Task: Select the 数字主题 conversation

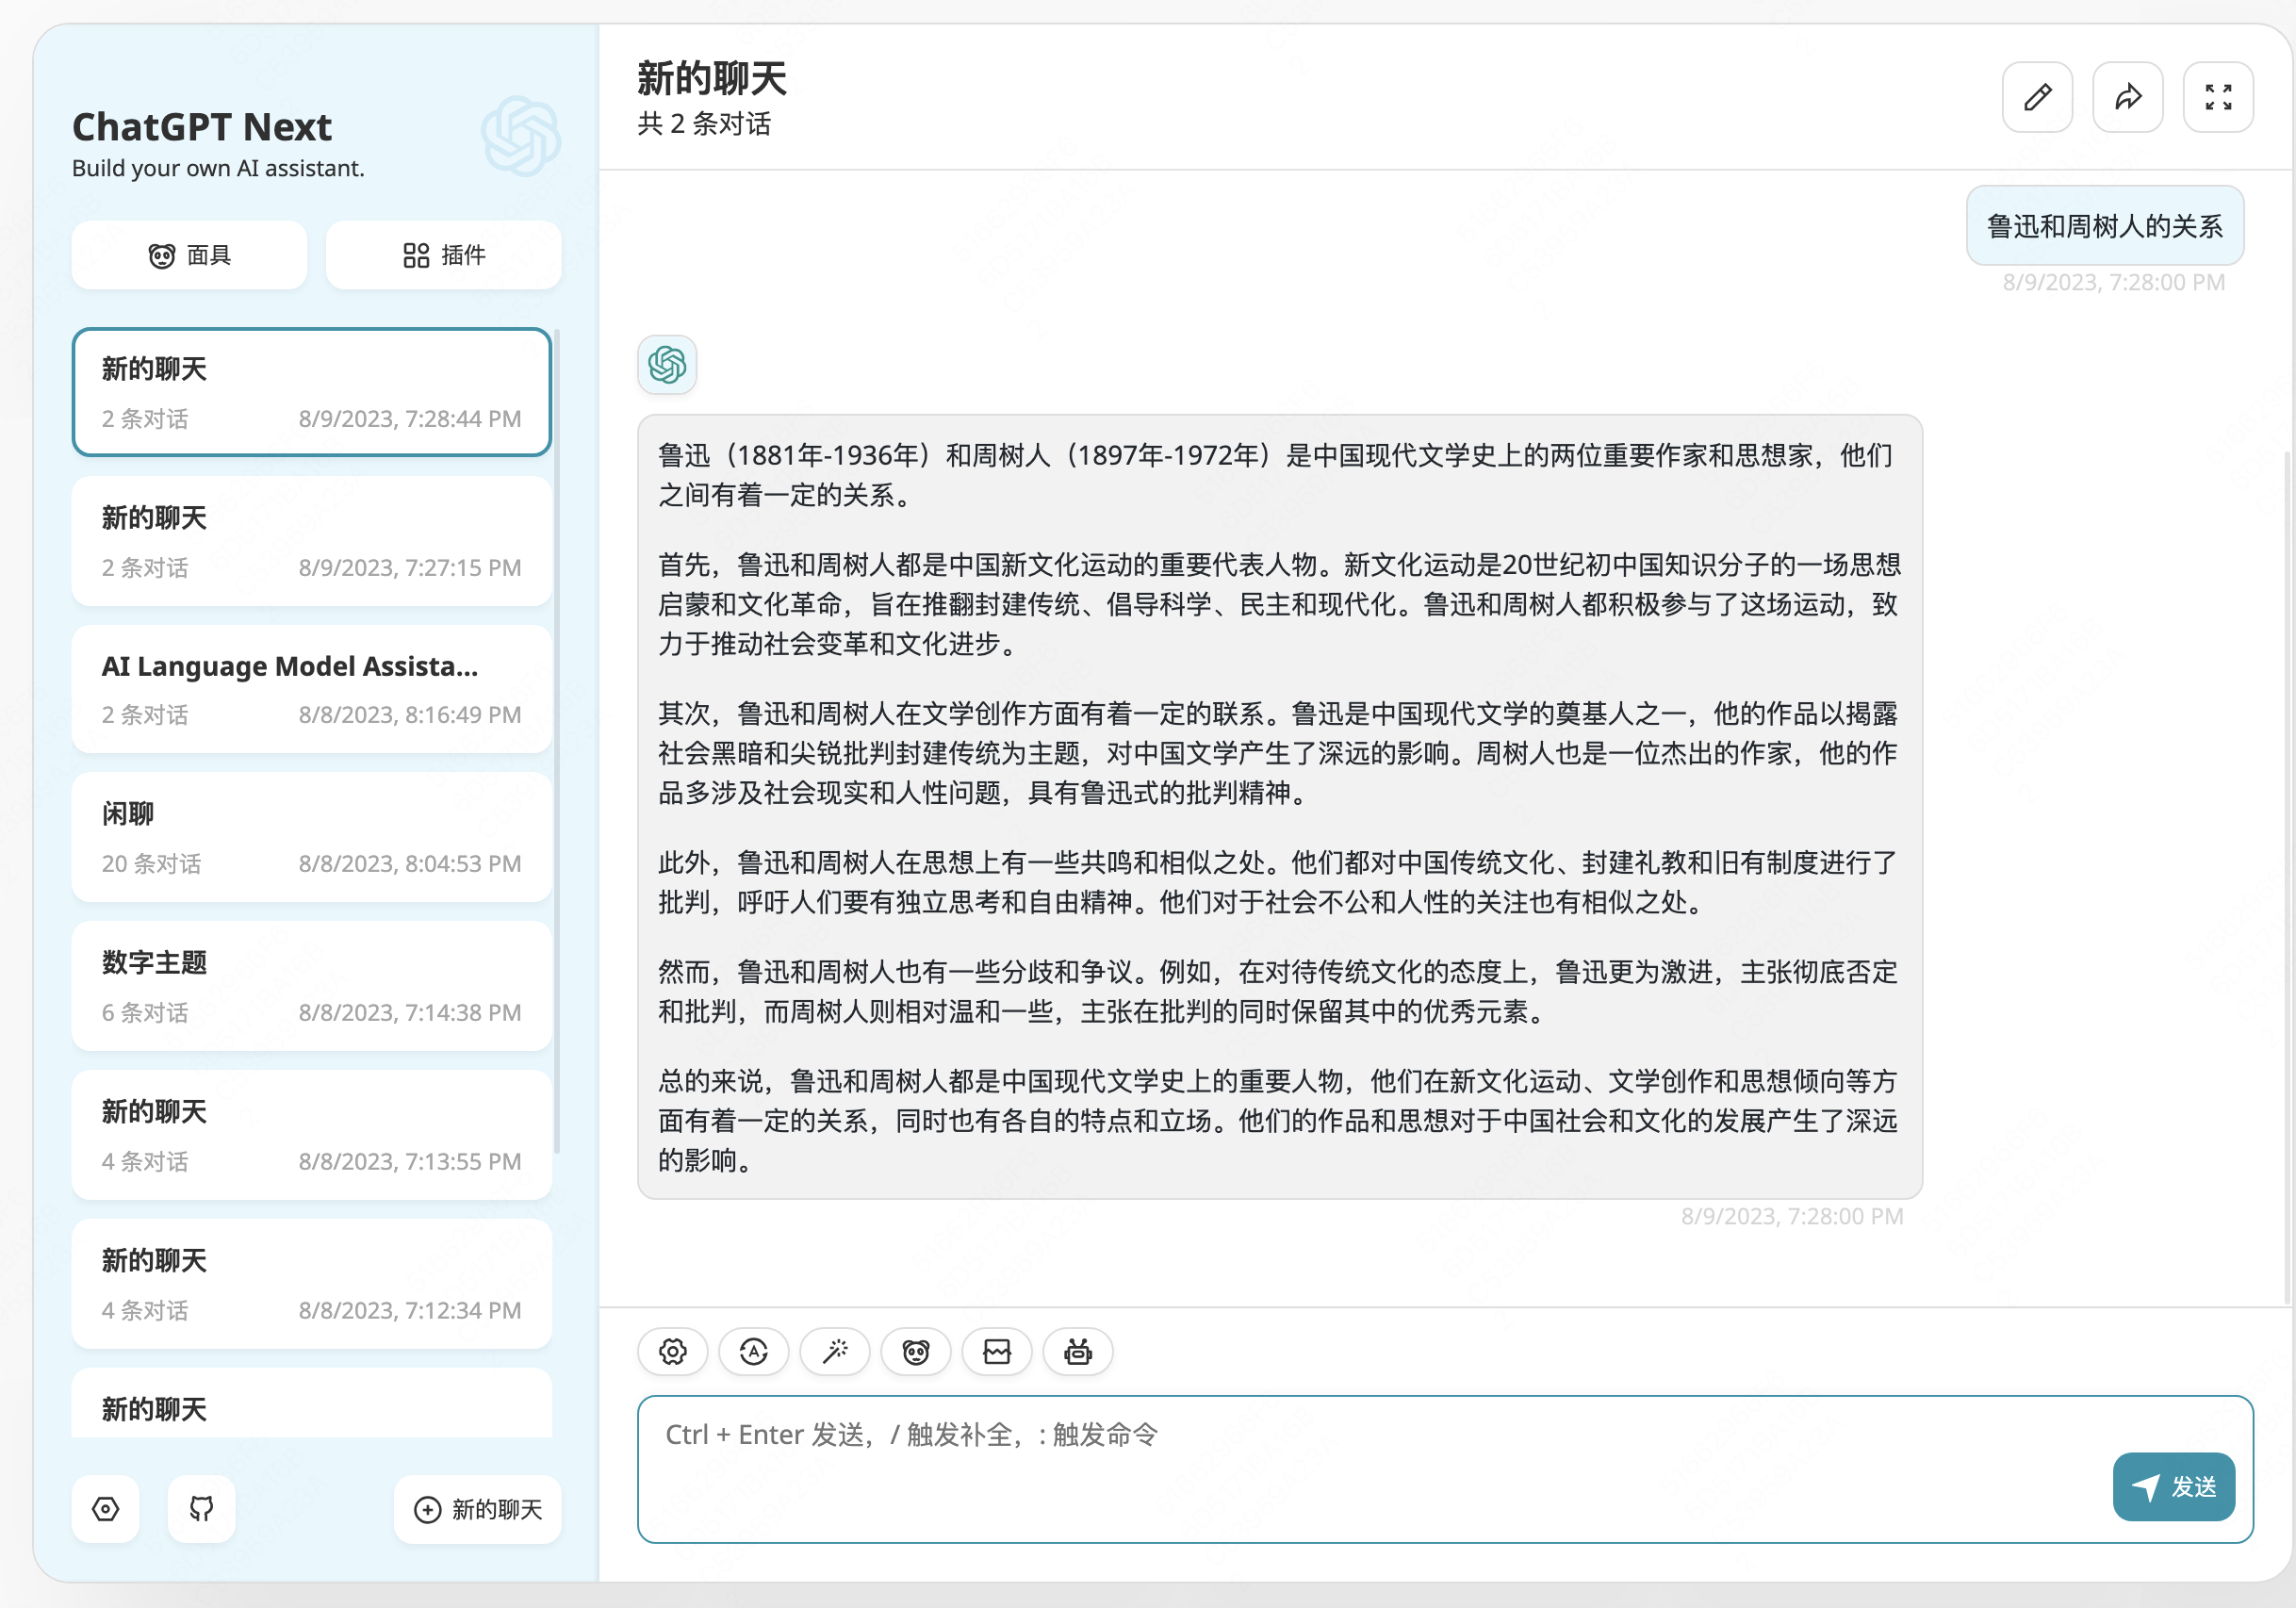Action: click(x=312, y=986)
